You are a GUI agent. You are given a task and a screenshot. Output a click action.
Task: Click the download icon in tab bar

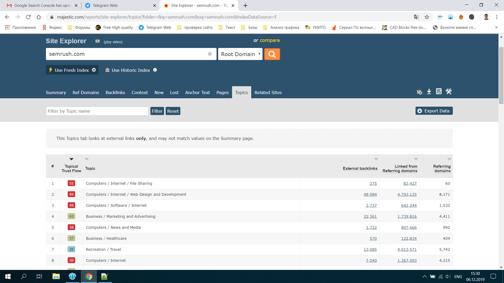click(x=429, y=91)
